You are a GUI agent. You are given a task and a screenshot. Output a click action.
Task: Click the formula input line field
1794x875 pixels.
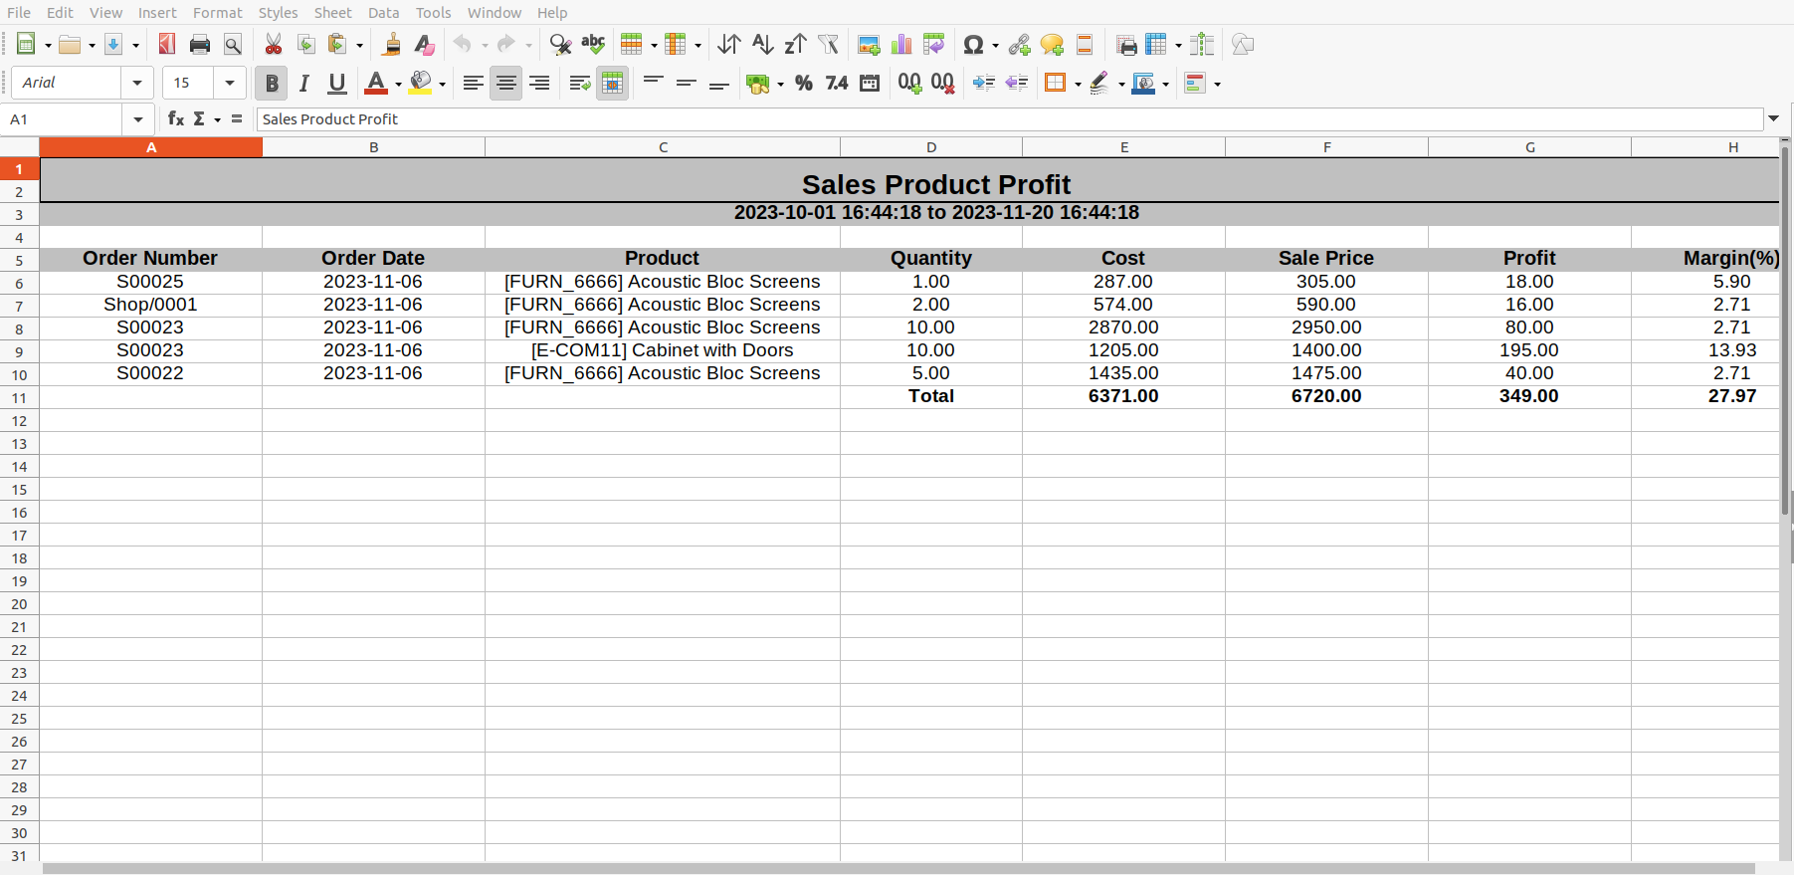click(1009, 119)
